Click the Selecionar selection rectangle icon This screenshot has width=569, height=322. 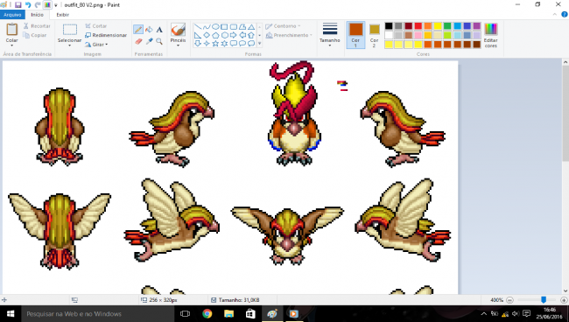[x=70, y=30]
